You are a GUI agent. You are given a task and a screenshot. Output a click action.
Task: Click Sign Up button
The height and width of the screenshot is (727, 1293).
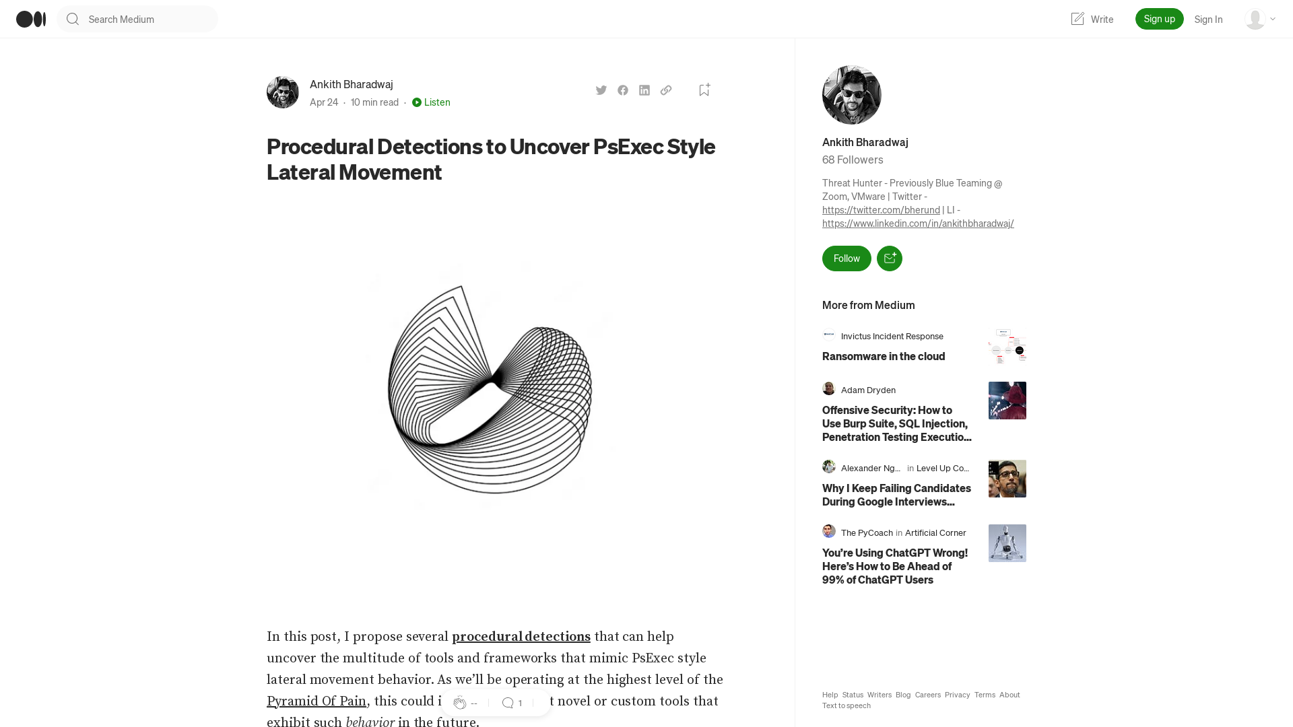tap(1160, 19)
